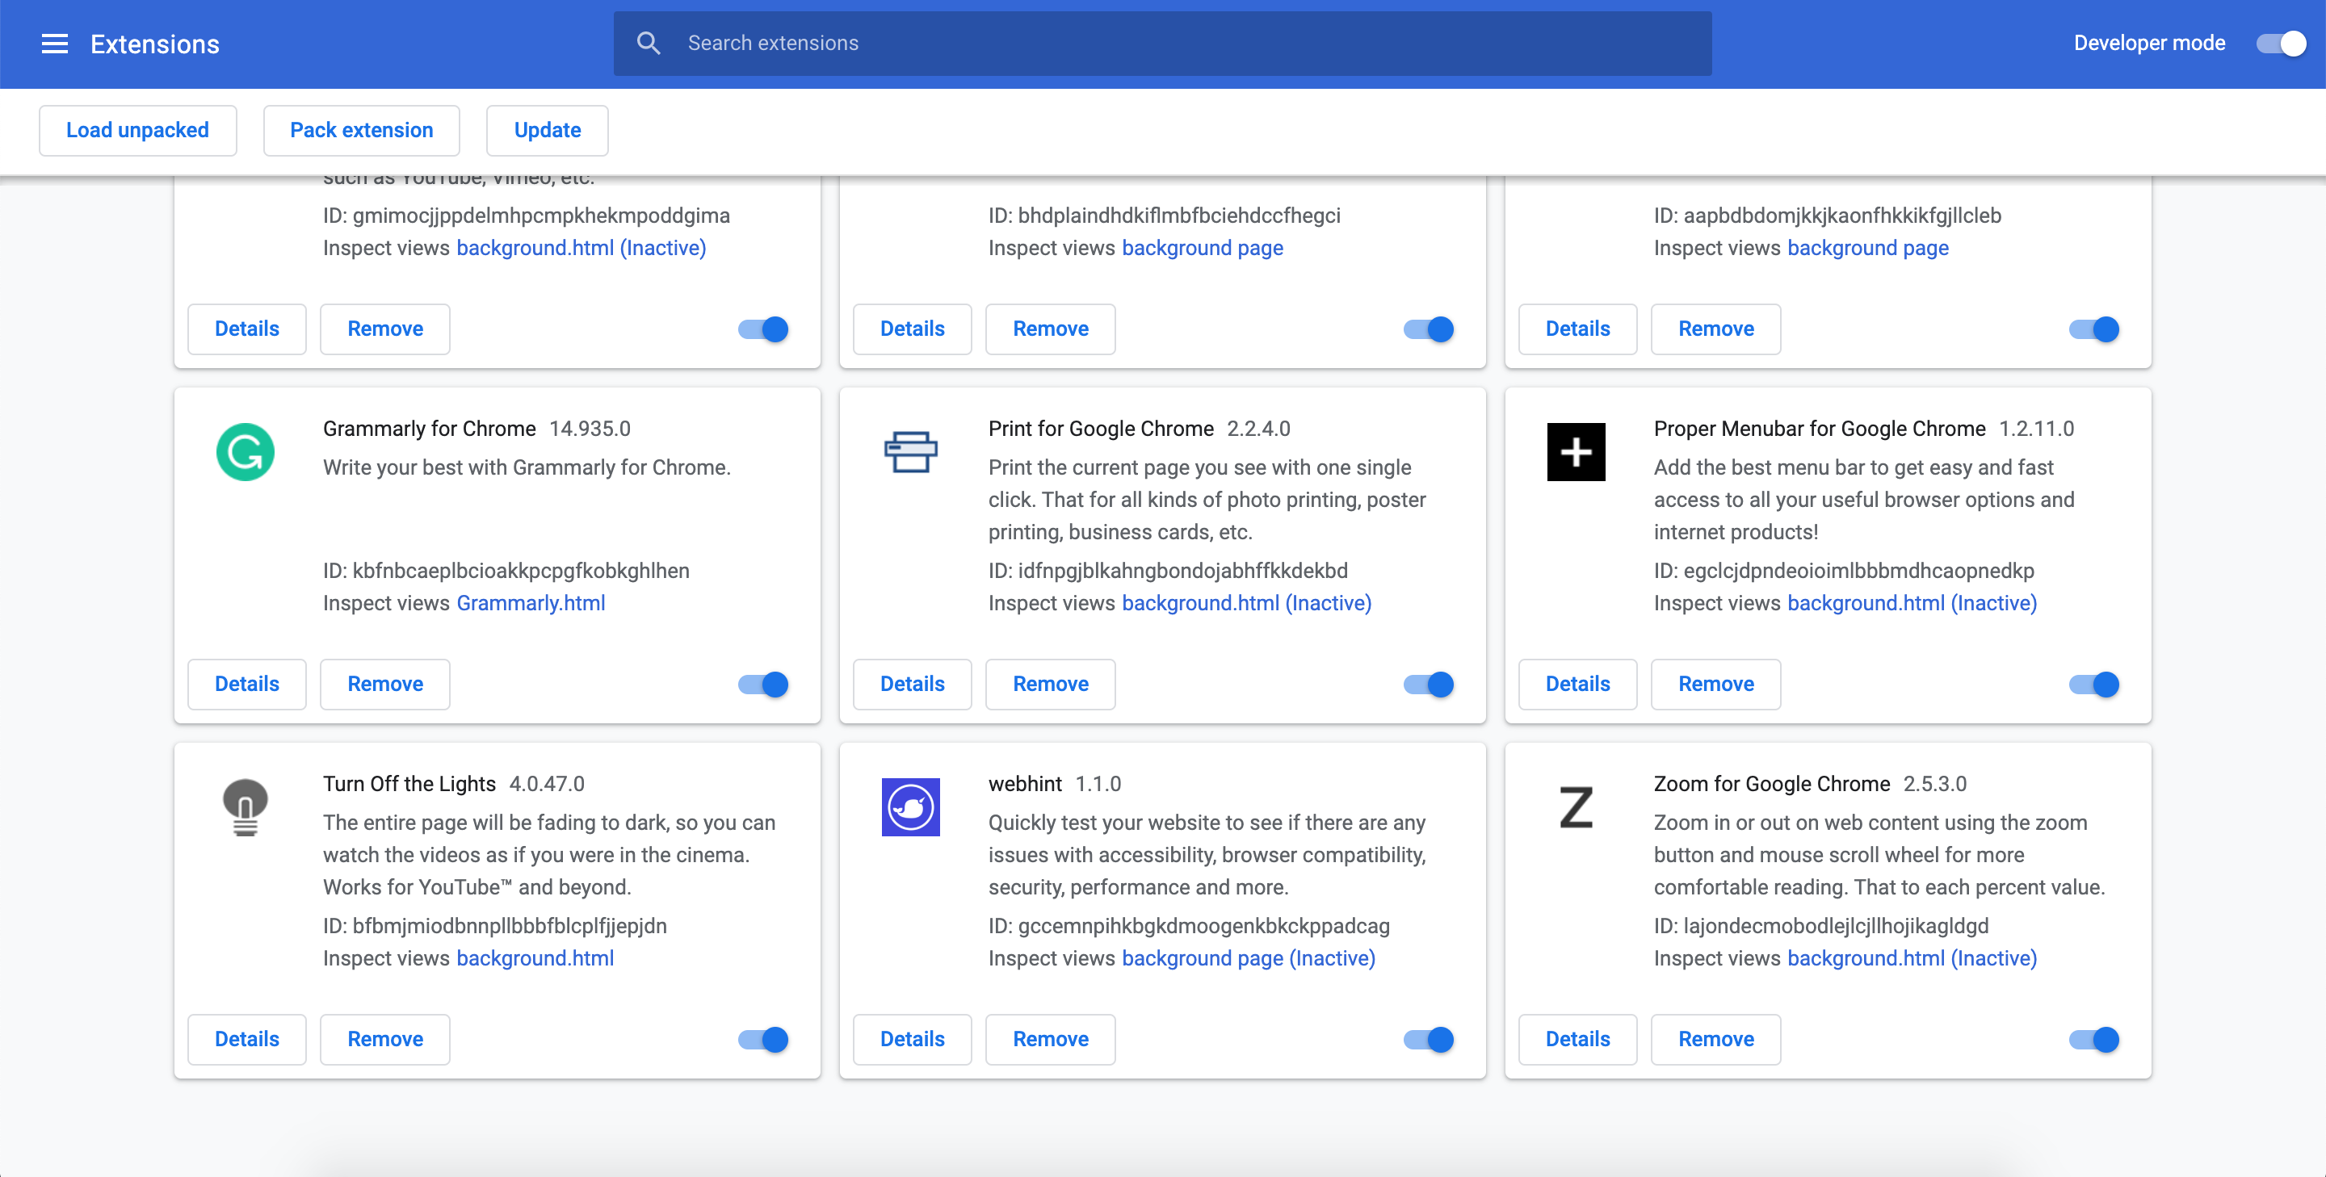Inspect background page of bhdplaindhdkiflmbfbciehdccfhegci extension
This screenshot has width=2326, height=1177.
coord(1202,248)
